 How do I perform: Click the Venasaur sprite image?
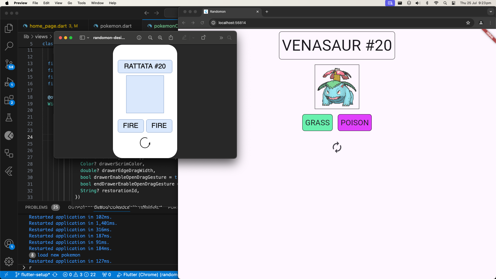pos(337,87)
